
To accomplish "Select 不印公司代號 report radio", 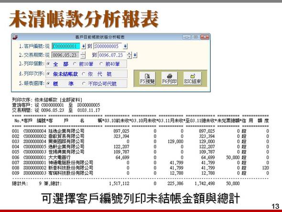I will pos(84,84).
